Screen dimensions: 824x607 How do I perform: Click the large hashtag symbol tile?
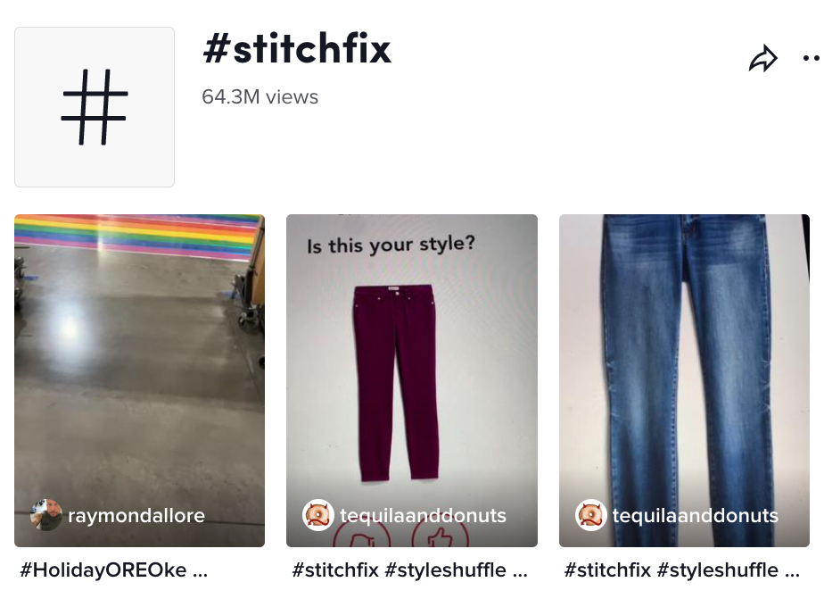tap(95, 107)
